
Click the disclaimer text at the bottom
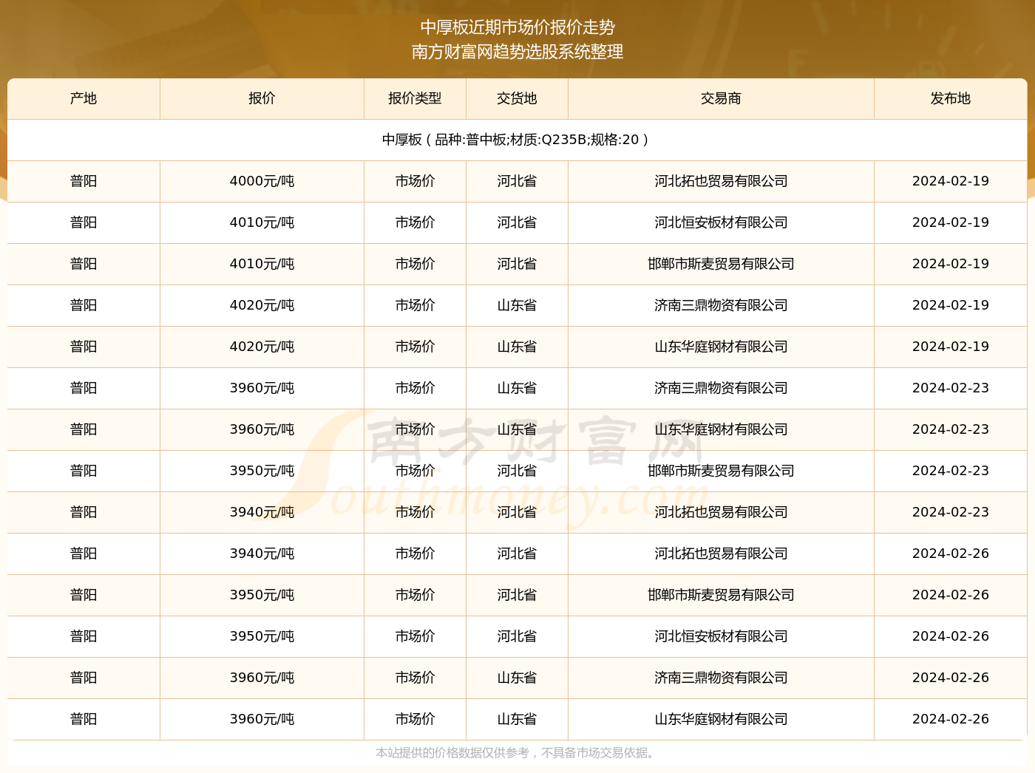point(516,755)
